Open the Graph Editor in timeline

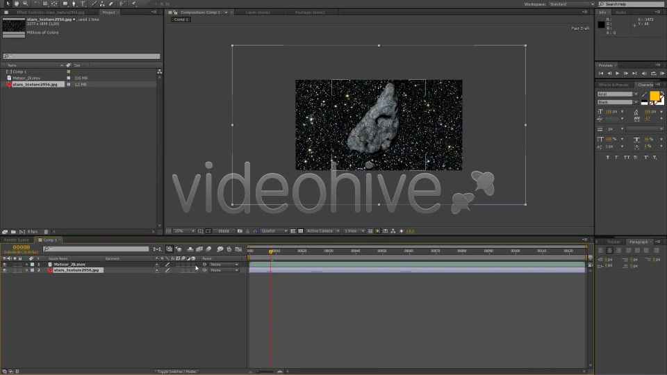(x=238, y=249)
